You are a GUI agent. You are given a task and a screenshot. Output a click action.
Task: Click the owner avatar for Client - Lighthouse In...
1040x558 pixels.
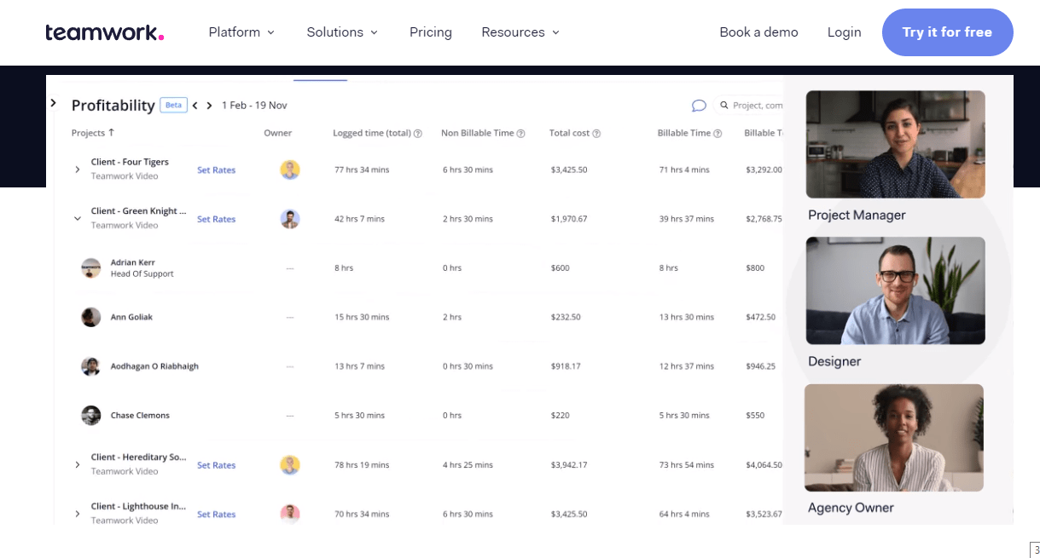coord(290,514)
